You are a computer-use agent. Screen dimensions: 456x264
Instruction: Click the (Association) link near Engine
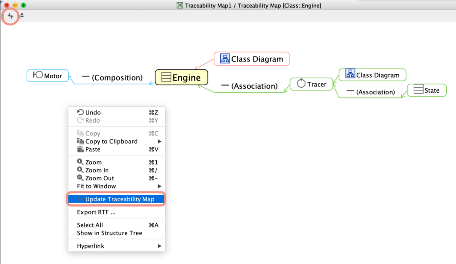point(250,85)
